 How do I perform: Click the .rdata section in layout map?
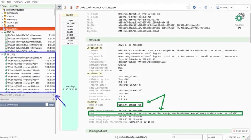click(70, 27)
